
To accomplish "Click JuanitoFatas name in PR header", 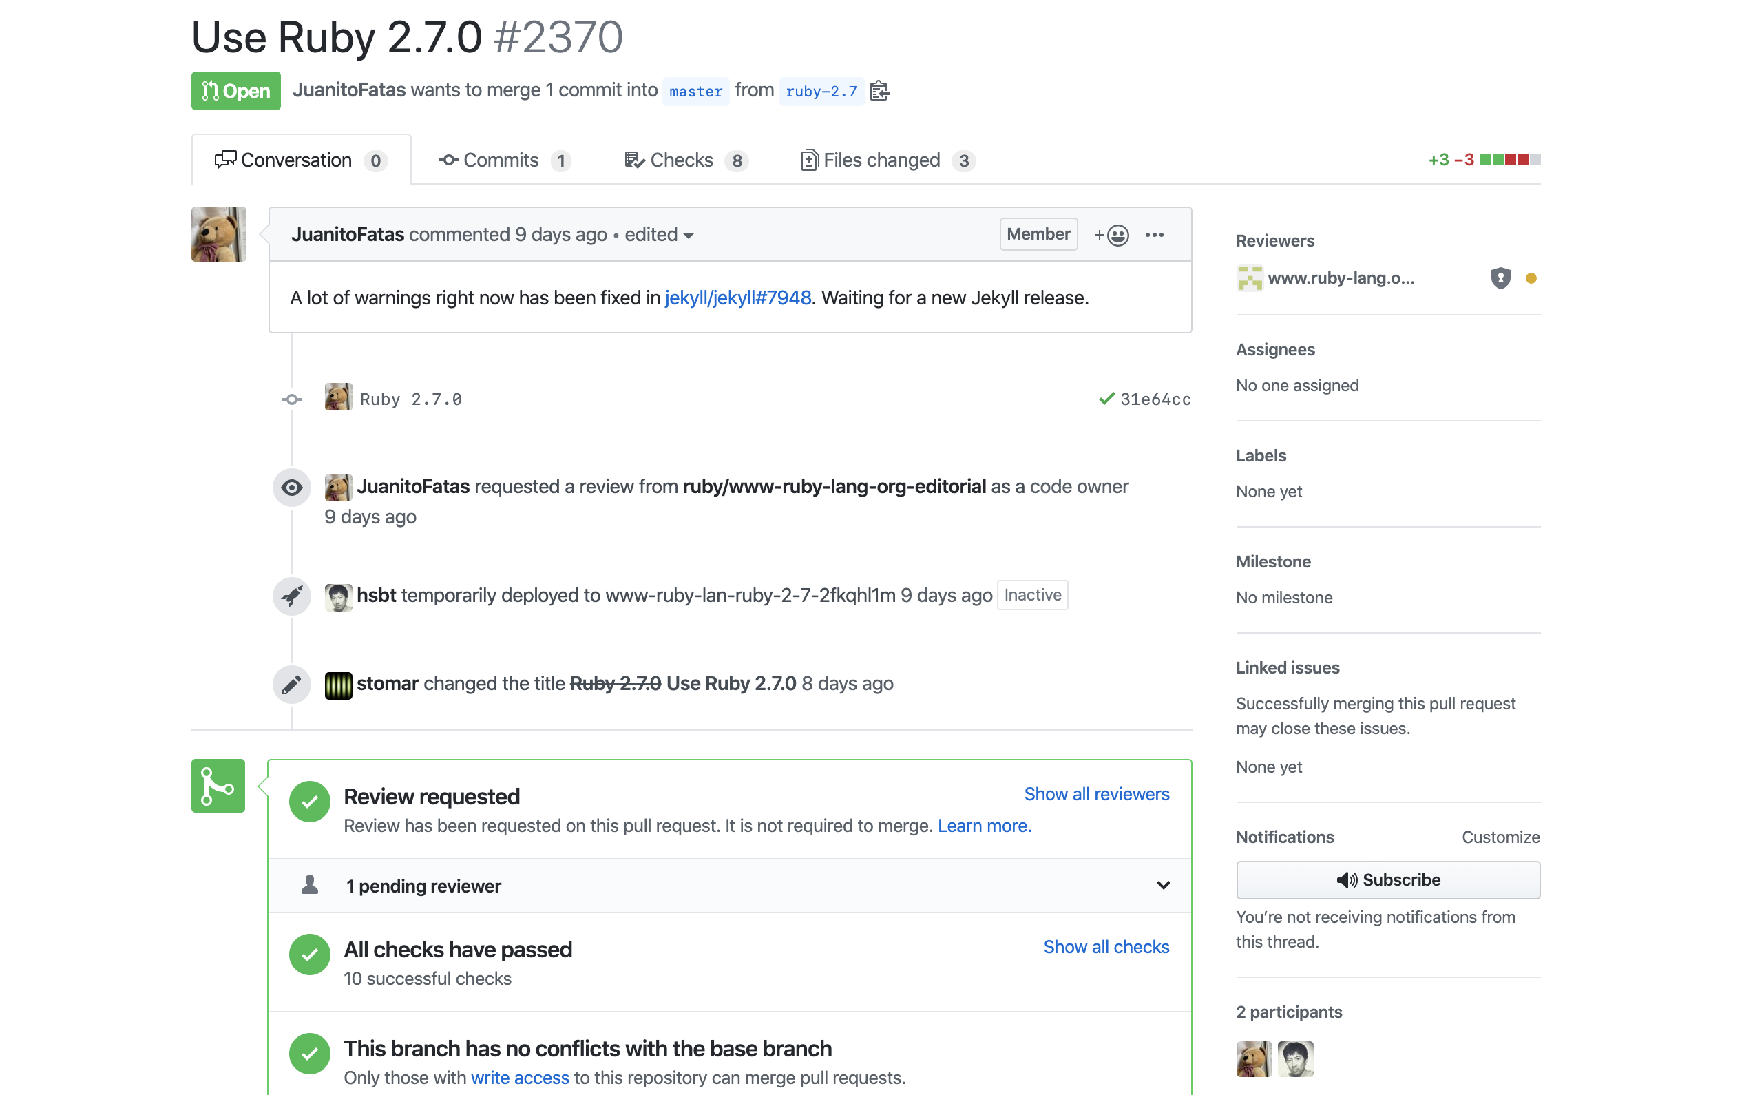I will (349, 90).
